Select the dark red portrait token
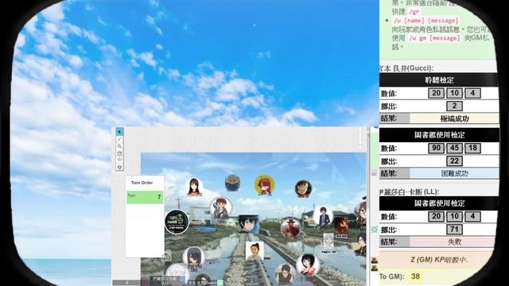The width and height of the screenshot is (509, 286). click(341, 226)
